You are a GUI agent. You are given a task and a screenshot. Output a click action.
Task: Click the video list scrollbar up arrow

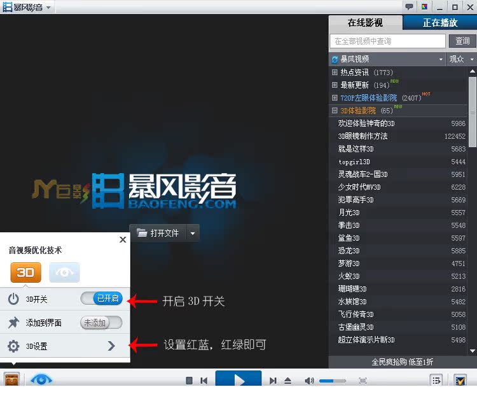pyautogui.click(x=473, y=71)
